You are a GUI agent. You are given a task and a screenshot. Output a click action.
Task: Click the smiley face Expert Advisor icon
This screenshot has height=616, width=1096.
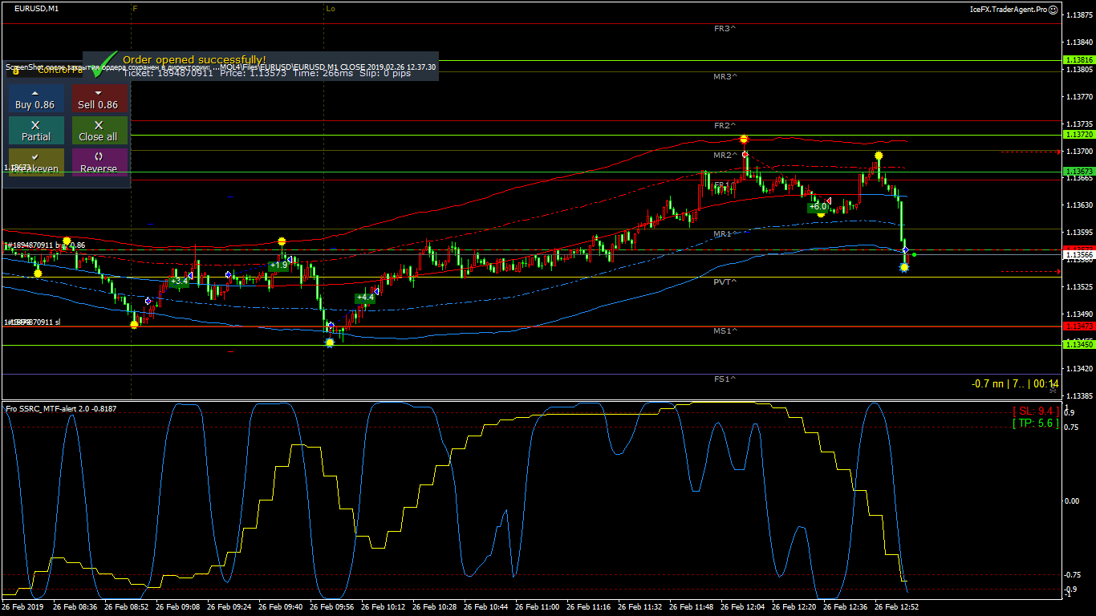tap(1055, 10)
